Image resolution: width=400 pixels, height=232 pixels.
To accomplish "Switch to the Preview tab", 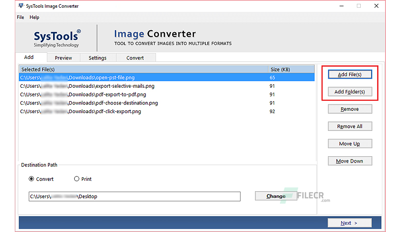I will 64,58.
